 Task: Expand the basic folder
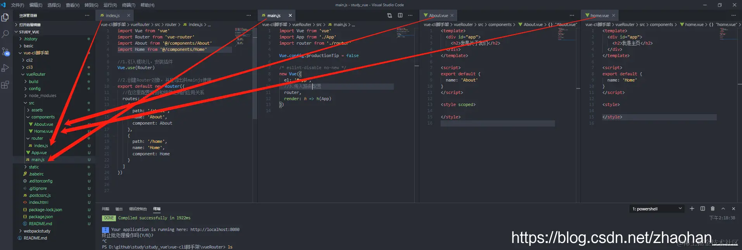coord(54,46)
